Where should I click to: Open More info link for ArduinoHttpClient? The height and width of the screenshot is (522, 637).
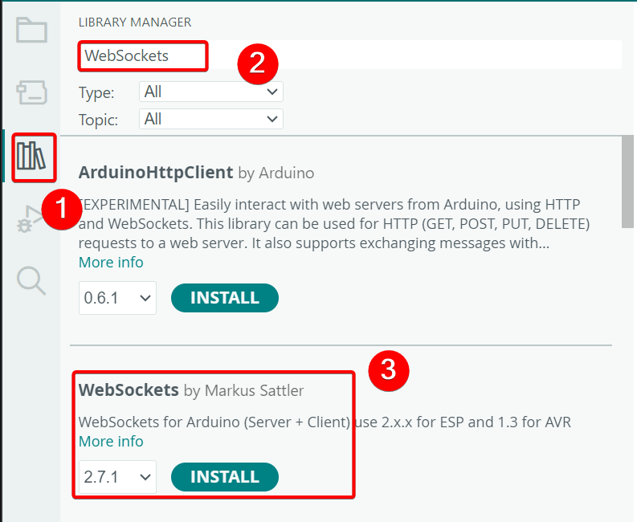tap(111, 263)
